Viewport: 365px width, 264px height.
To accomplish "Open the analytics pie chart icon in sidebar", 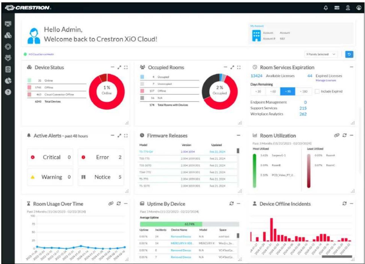I will [8, 81].
